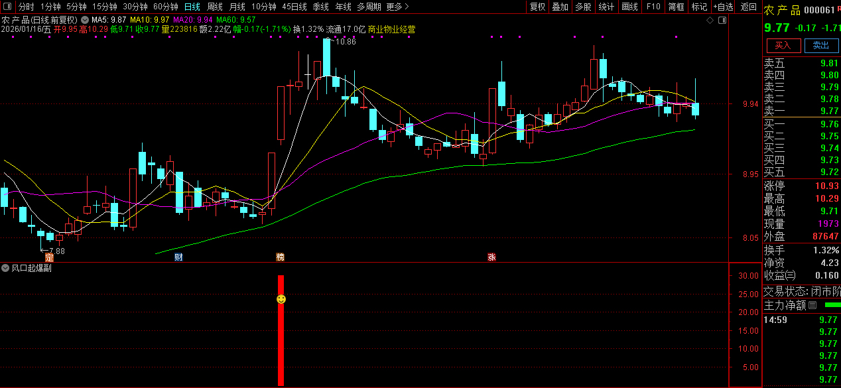Select the 月线 monthly chart tab

pyautogui.click(x=237, y=7)
